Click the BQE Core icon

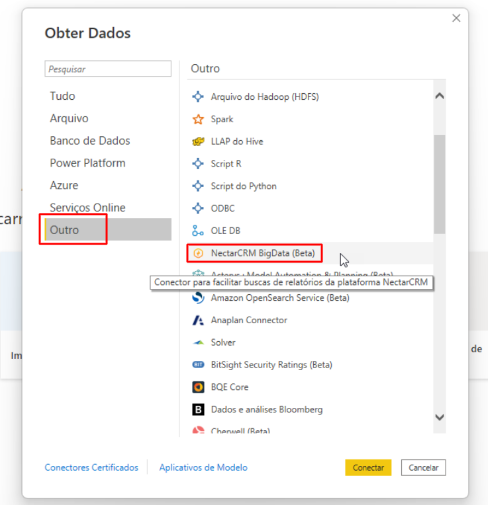[x=198, y=387]
